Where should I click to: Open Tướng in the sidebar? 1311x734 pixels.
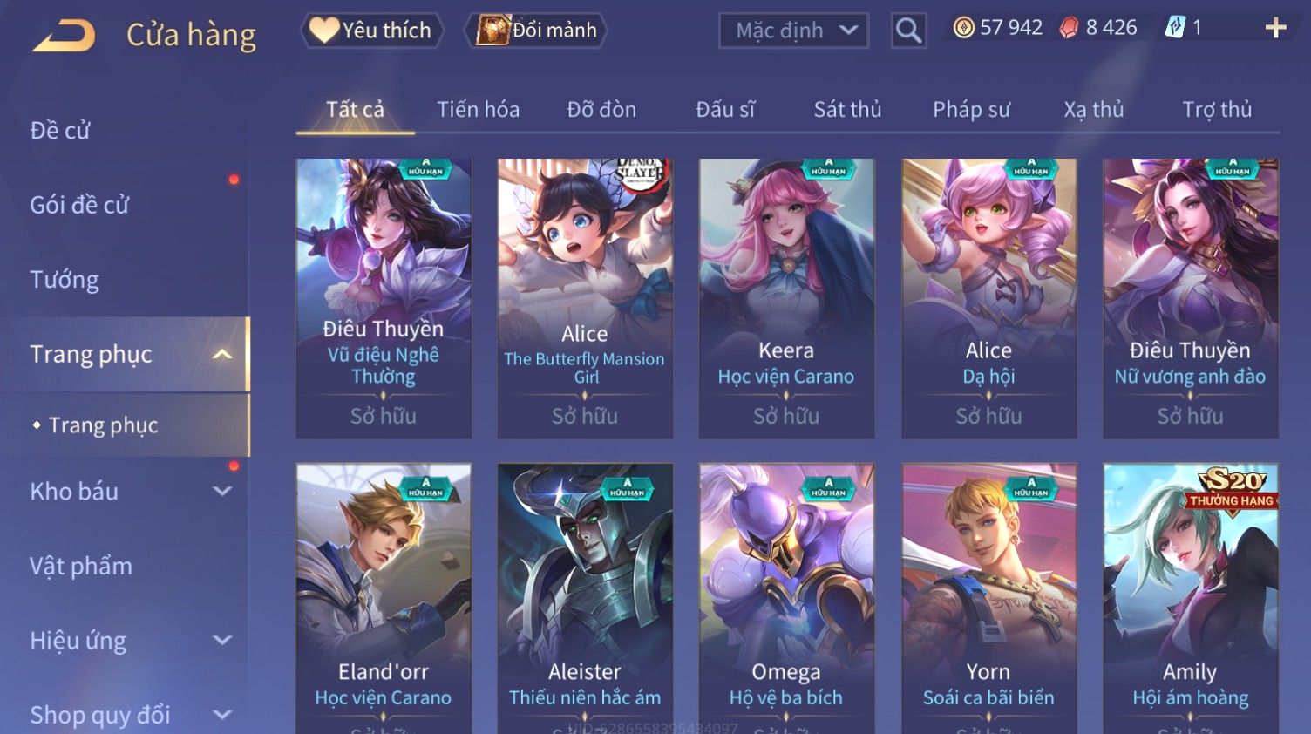(x=65, y=280)
